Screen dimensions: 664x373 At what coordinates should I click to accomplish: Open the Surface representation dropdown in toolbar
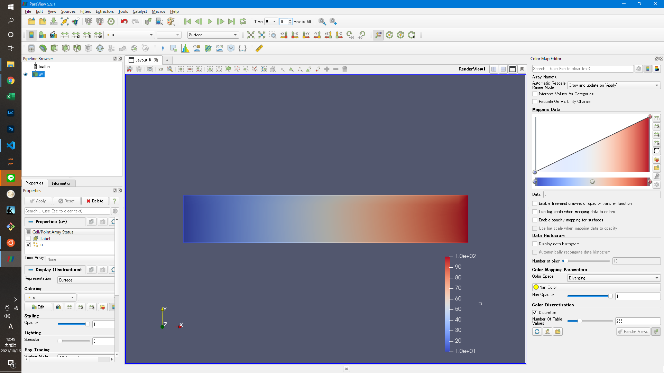(213, 35)
